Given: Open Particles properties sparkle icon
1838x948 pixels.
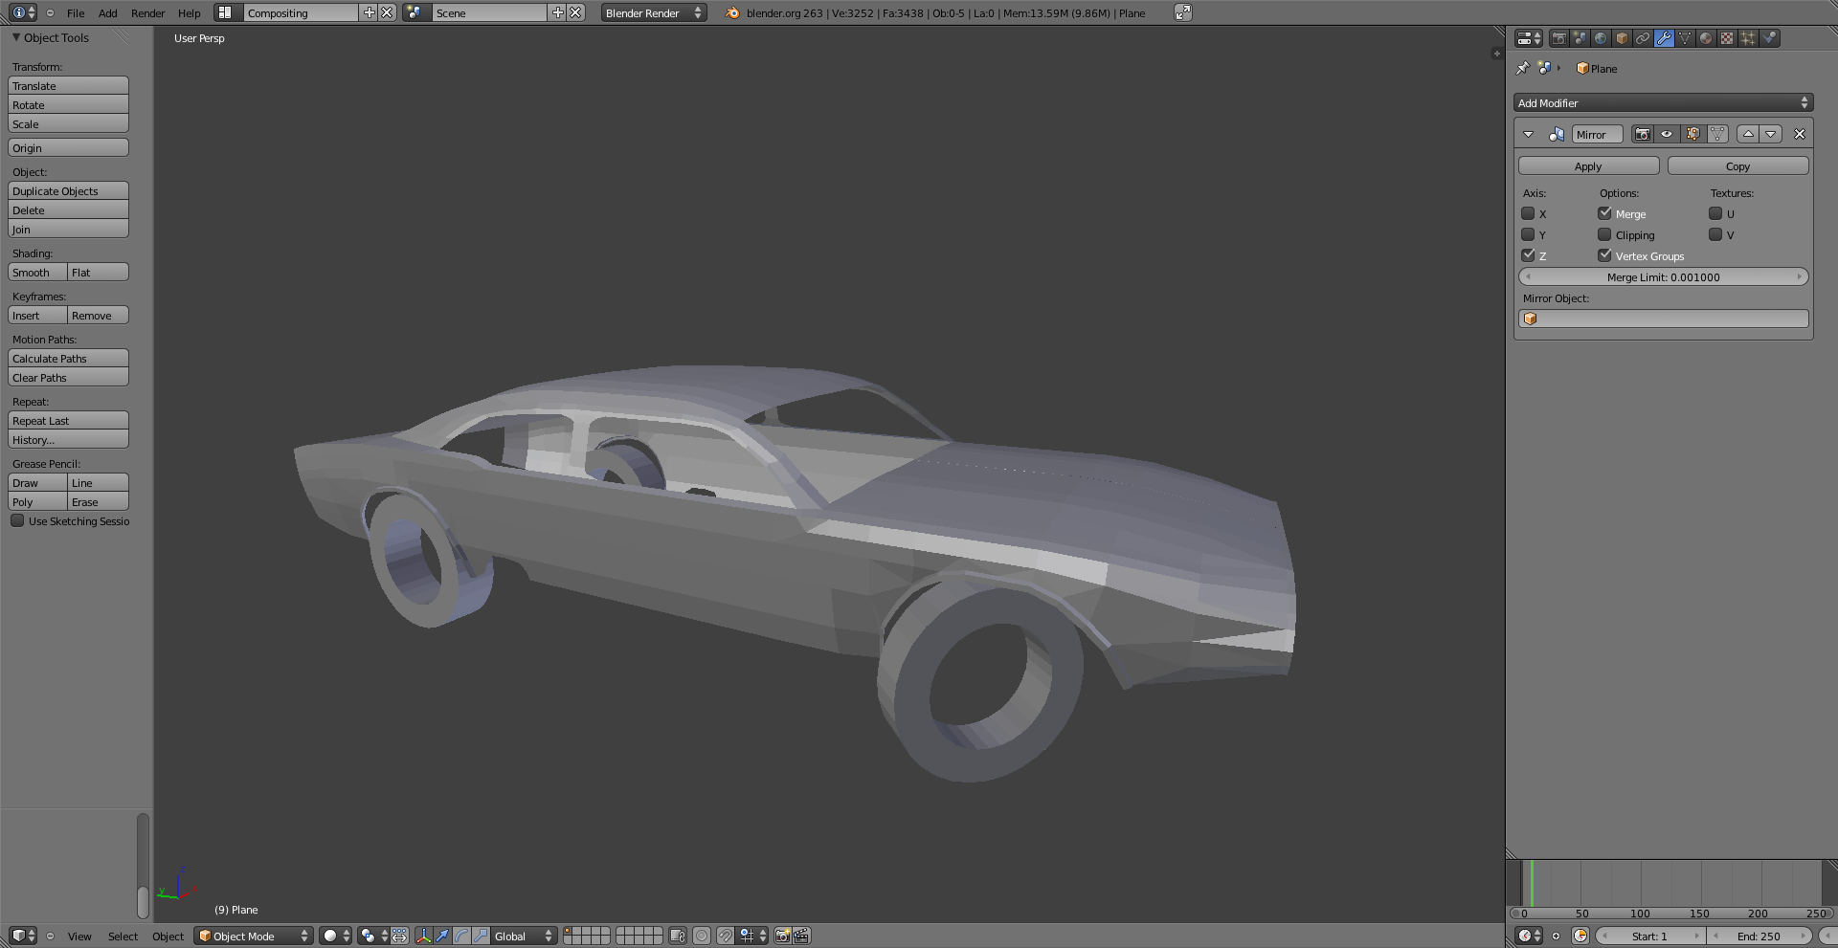Looking at the screenshot, I should (x=1748, y=38).
